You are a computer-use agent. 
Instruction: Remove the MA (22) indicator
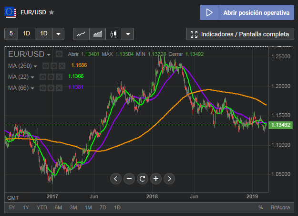pos(59,77)
